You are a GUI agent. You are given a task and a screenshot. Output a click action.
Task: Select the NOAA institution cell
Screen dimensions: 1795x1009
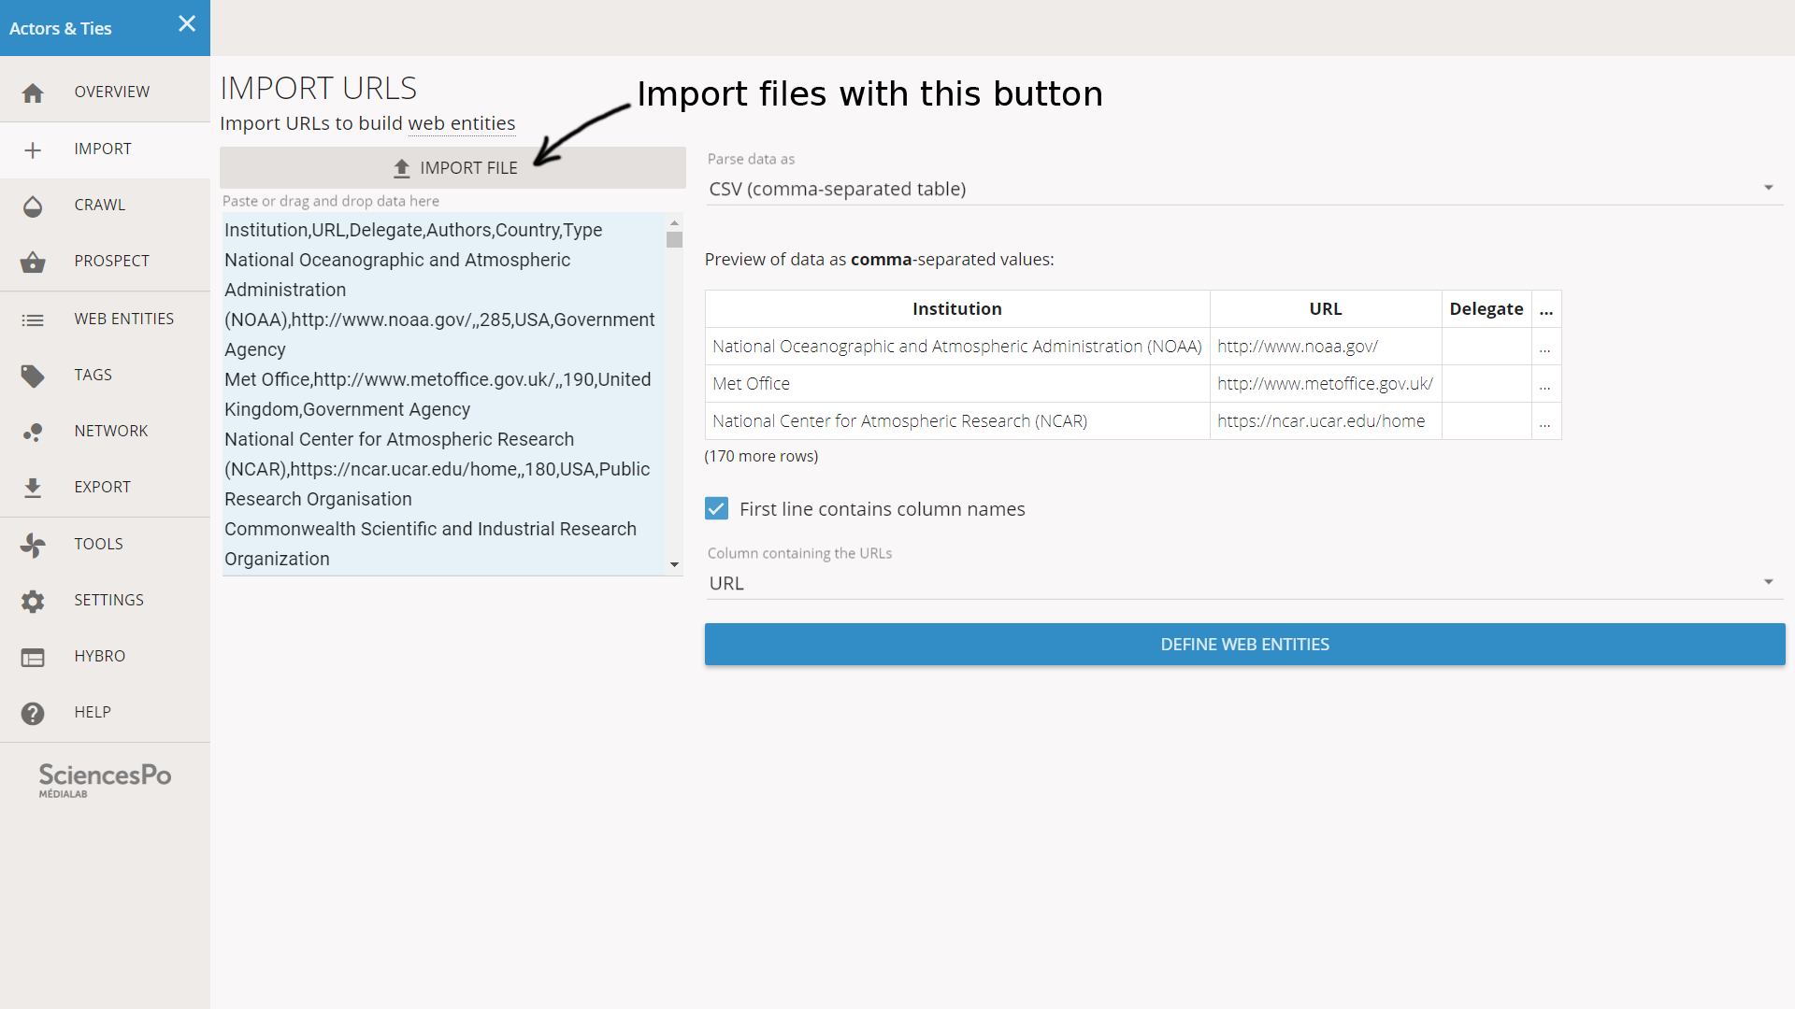[956, 347]
